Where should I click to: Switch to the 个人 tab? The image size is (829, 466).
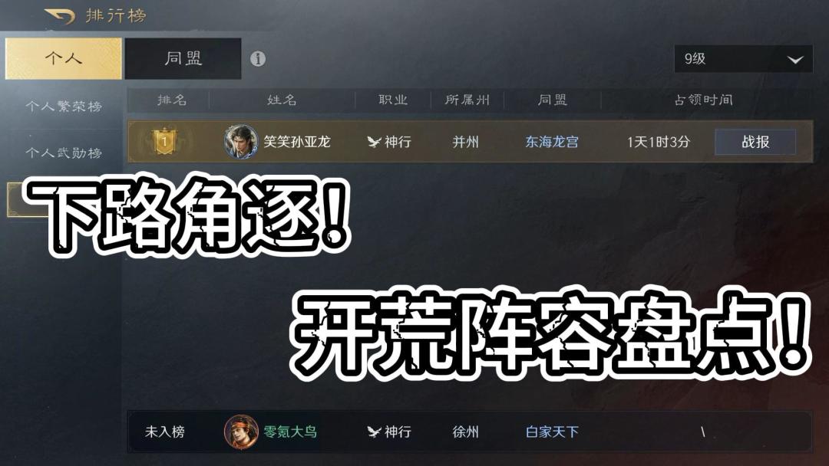[64, 58]
